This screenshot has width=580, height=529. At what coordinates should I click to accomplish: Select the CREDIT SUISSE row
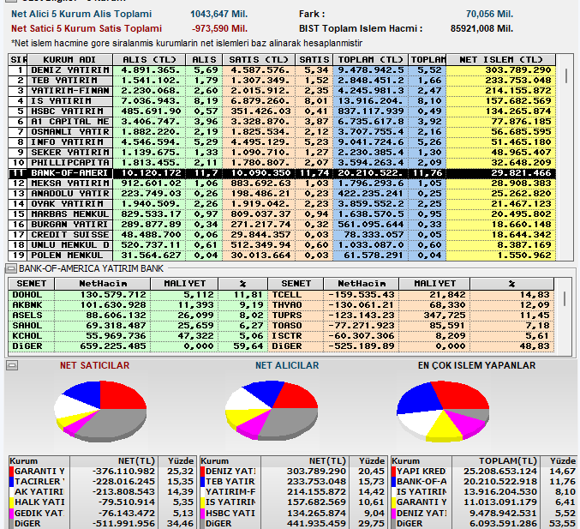point(282,235)
